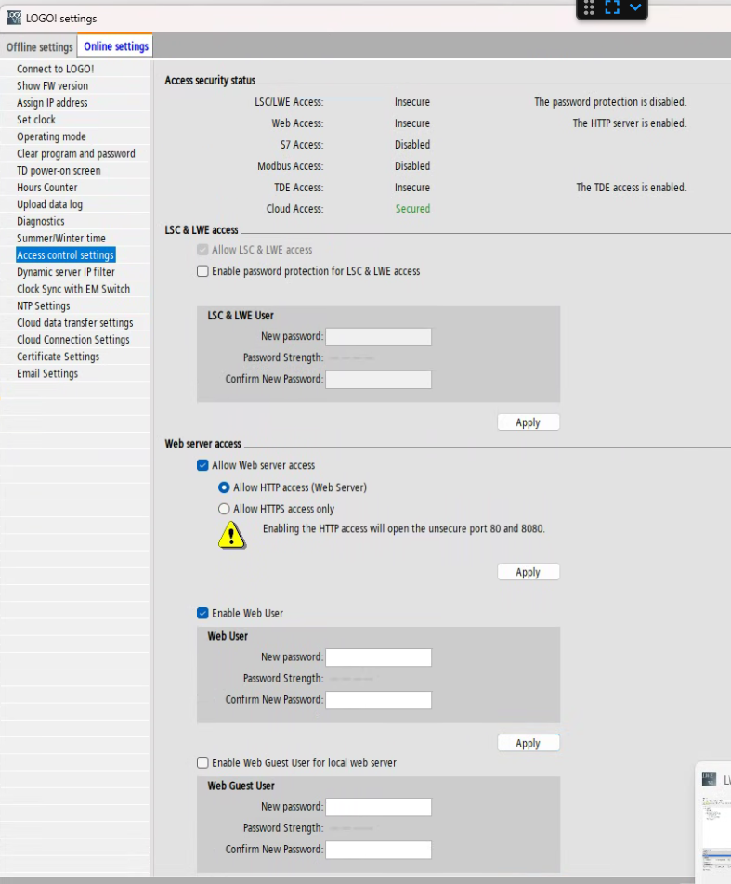Click the Modbus Access Disabled status

(x=411, y=166)
